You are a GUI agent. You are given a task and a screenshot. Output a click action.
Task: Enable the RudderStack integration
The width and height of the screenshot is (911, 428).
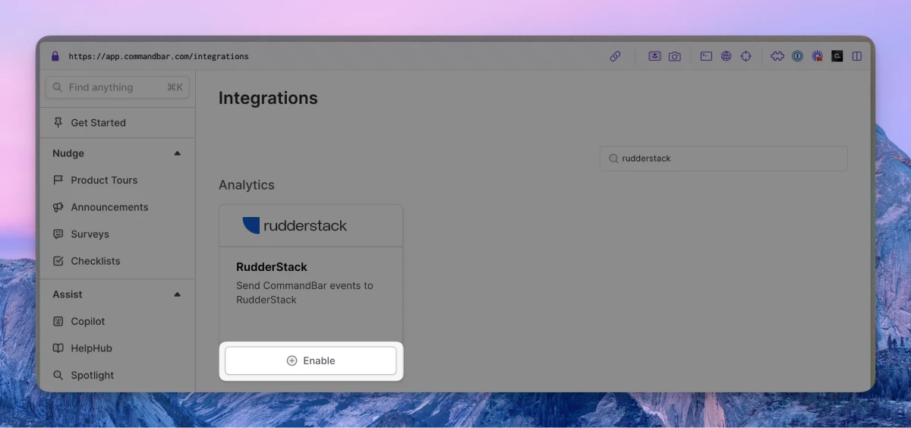310,361
